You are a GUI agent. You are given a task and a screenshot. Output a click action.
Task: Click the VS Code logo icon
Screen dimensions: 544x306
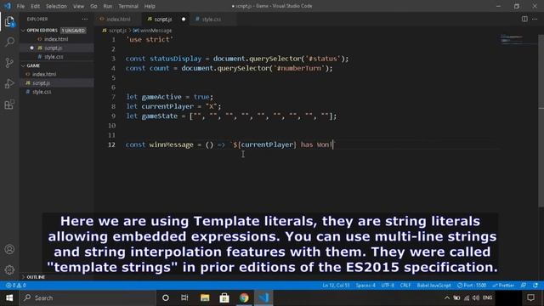(x=8, y=6)
